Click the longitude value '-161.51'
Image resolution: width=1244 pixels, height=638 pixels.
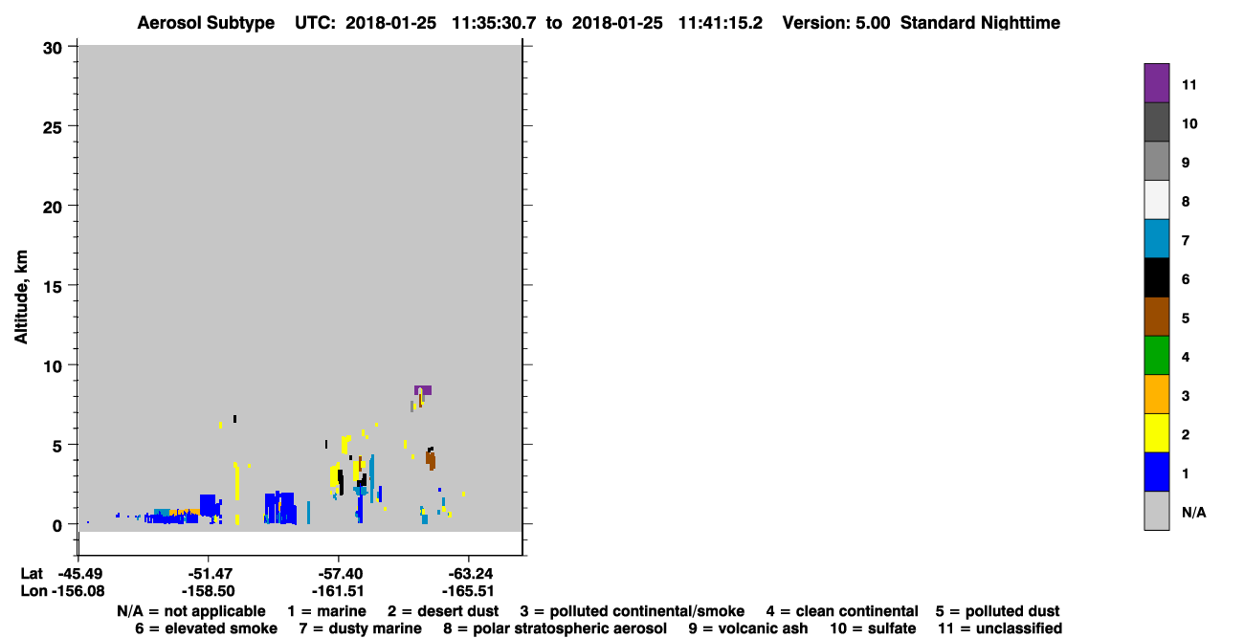coord(337,591)
